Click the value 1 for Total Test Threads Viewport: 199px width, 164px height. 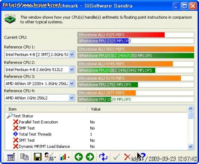(x=91, y=134)
